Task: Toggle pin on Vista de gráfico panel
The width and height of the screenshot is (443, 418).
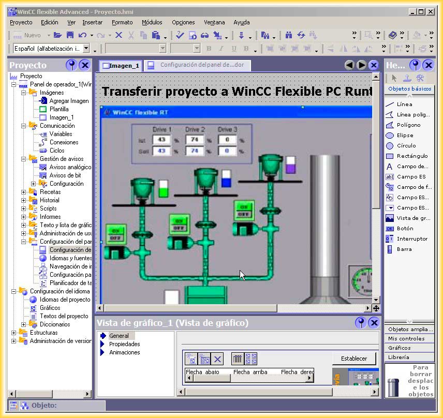Action: [x=361, y=323]
